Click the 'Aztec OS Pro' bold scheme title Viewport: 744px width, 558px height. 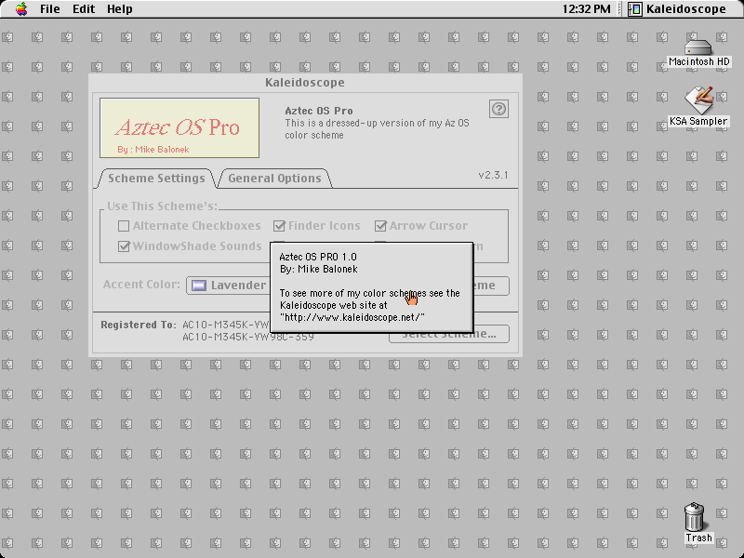319,111
